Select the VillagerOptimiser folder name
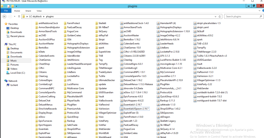264x138 pixels. pos(107,113)
